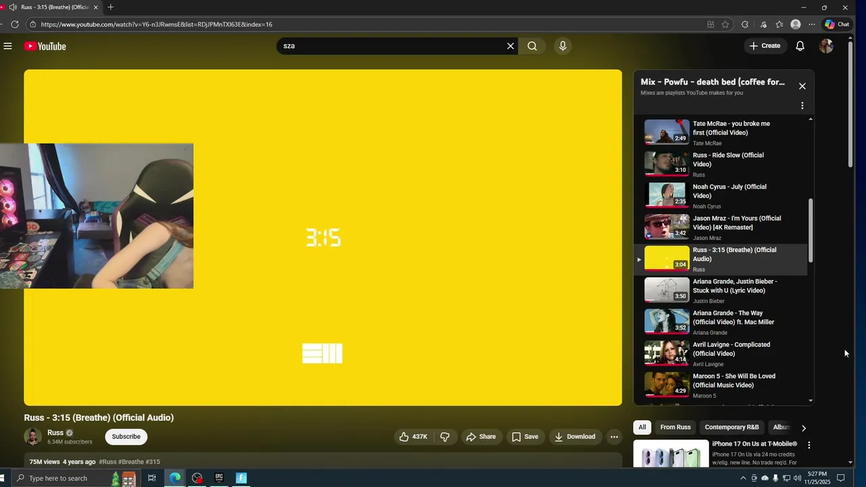This screenshot has height=487, width=866.
Task: Open Task View on the taskbar
Action: [152, 478]
